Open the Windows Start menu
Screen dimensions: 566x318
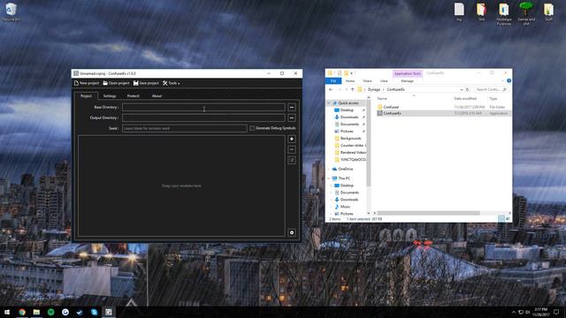[x=7, y=312]
